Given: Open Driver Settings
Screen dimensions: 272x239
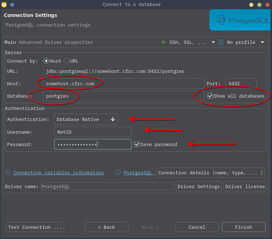Looking at the screenshot, I should click(x=199, y=186).
